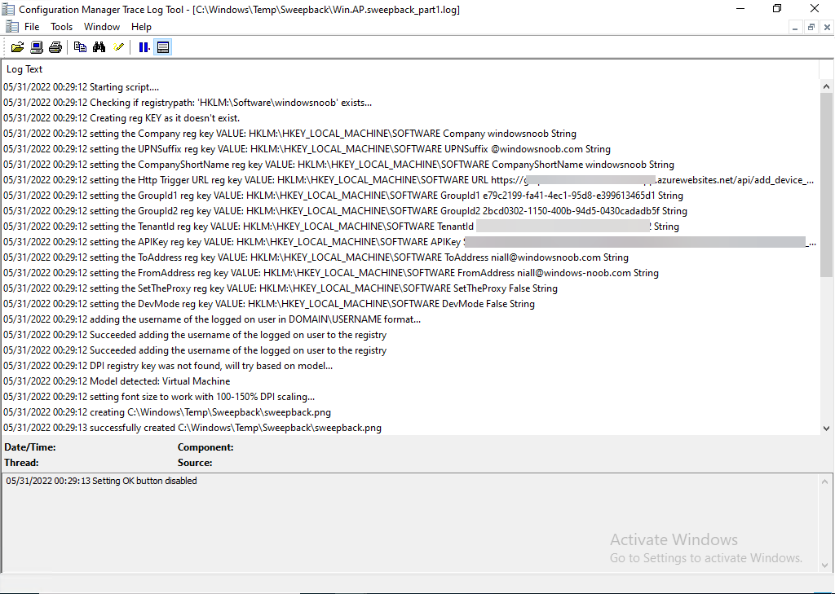Select the line setting the Company reg key
The width and height of the screenshot is (835, 594).
[x=410, y=134]
